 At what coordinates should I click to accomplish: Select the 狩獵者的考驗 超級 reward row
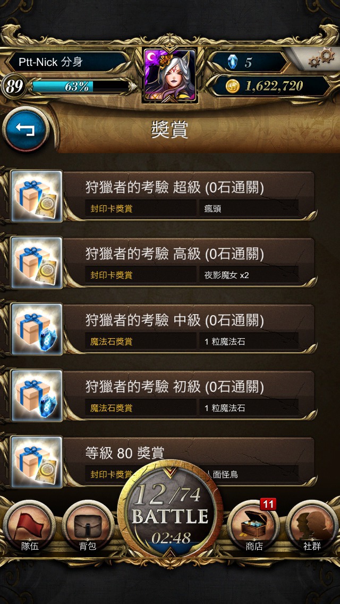163,196
